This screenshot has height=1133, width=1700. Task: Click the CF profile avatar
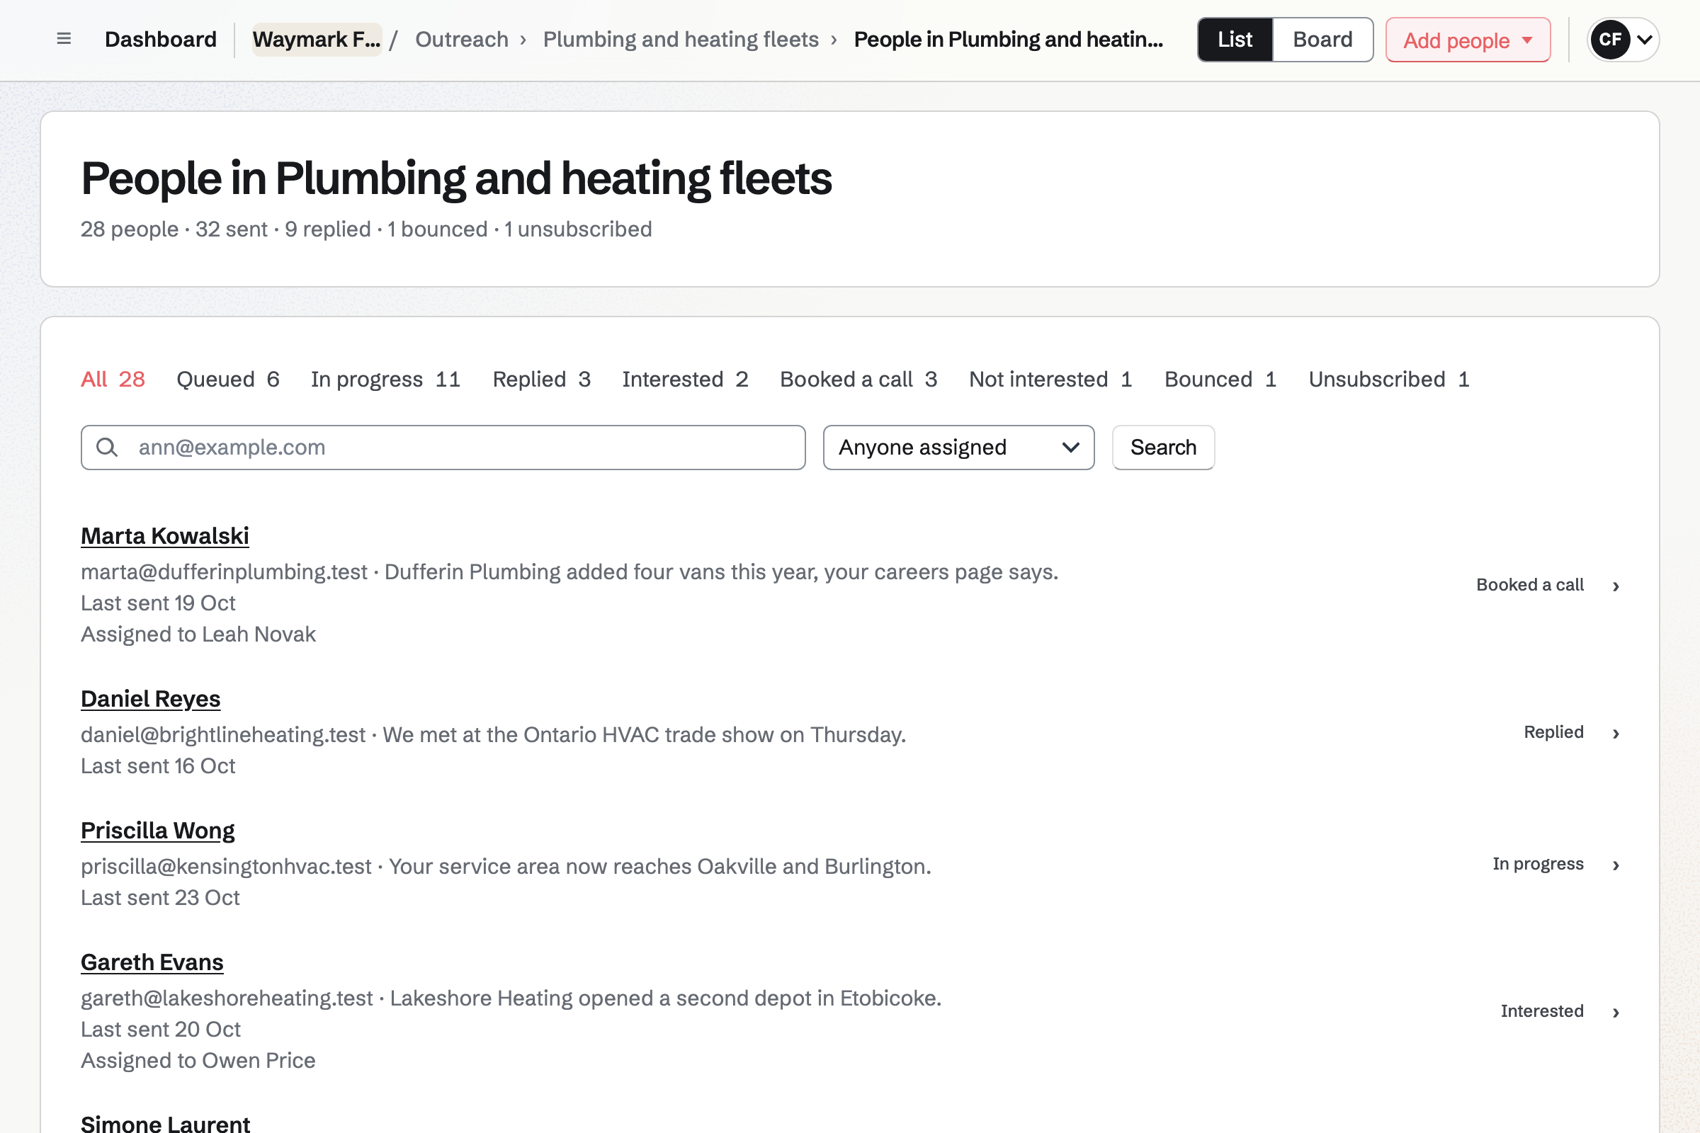pos(1609,39)
